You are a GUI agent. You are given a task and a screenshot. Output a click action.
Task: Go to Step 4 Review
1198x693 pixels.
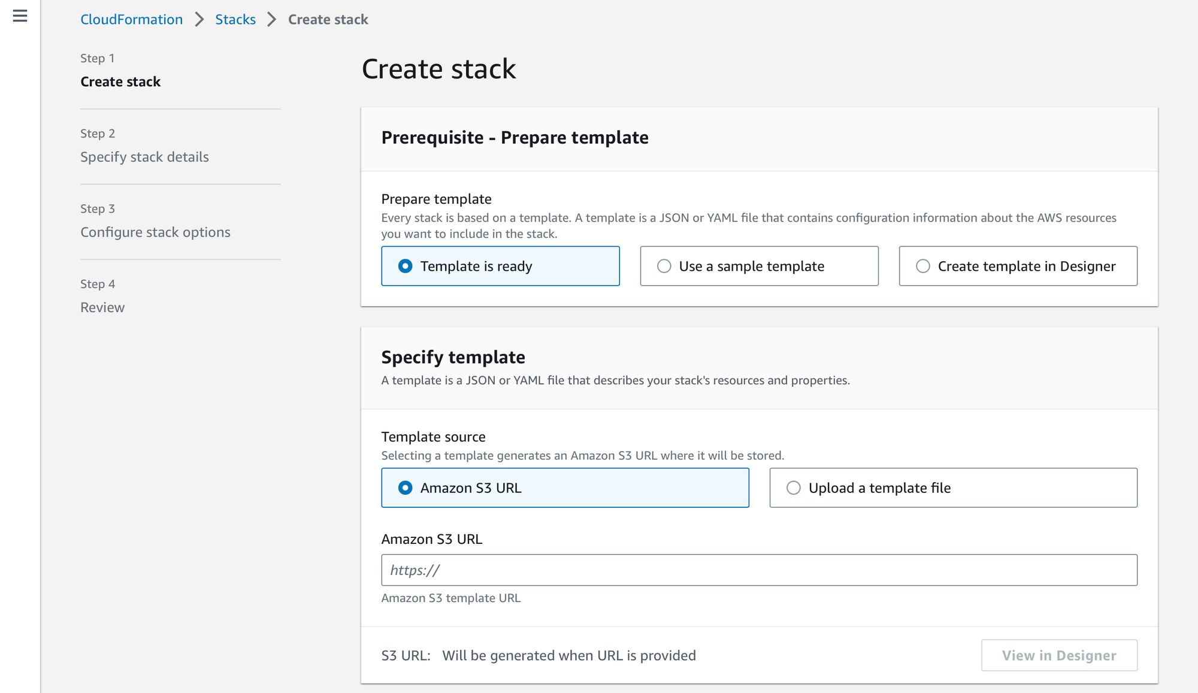(x=102, y=307)
